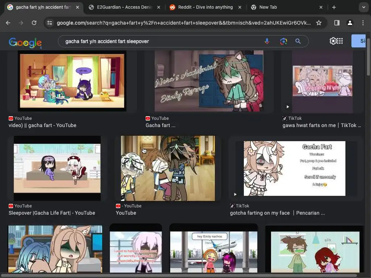The image size is (371, 278).
Task: Close the Reddit tab
Action: click(x=240, y=7)
